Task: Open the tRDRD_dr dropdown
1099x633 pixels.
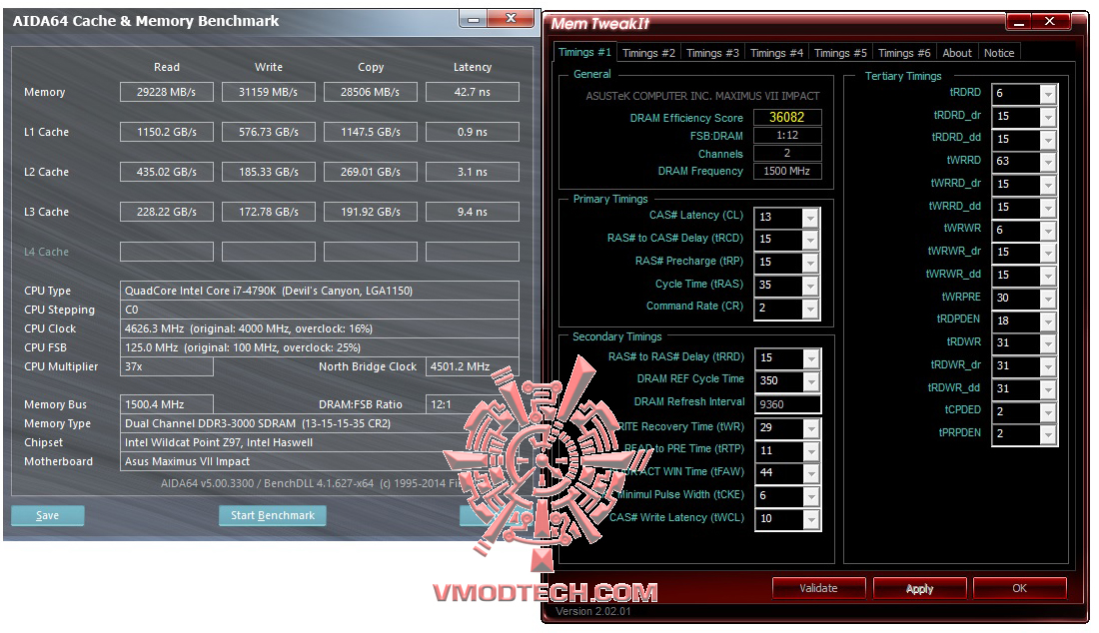Action: pos(1048,116)
